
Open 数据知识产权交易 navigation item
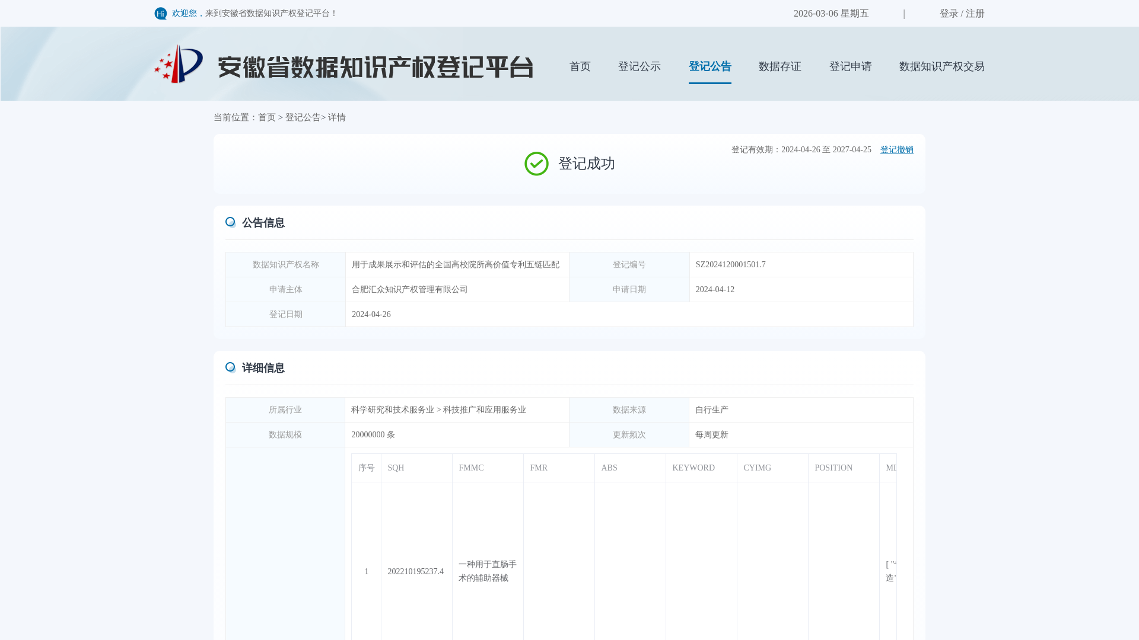pos(941,66)
